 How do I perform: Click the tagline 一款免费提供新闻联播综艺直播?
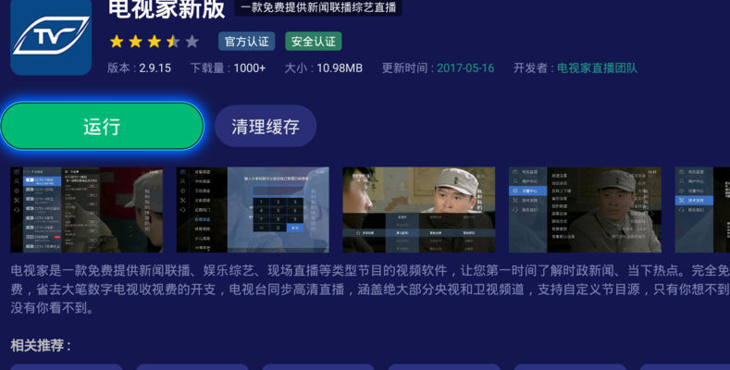[x=318, y=7]
